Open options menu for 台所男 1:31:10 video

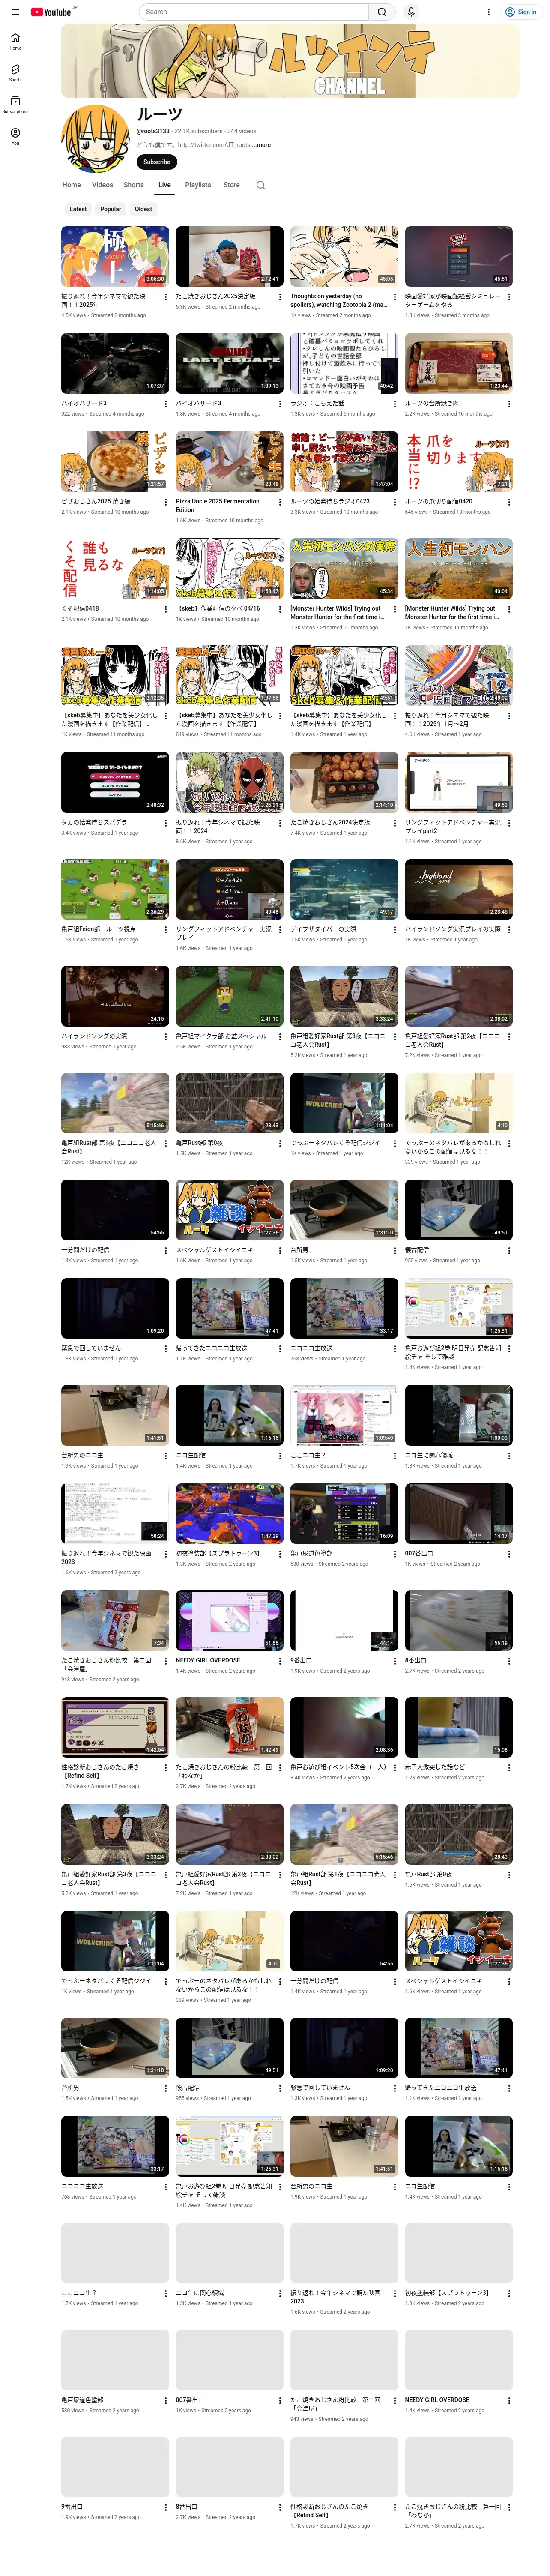tap(394, 1251)
